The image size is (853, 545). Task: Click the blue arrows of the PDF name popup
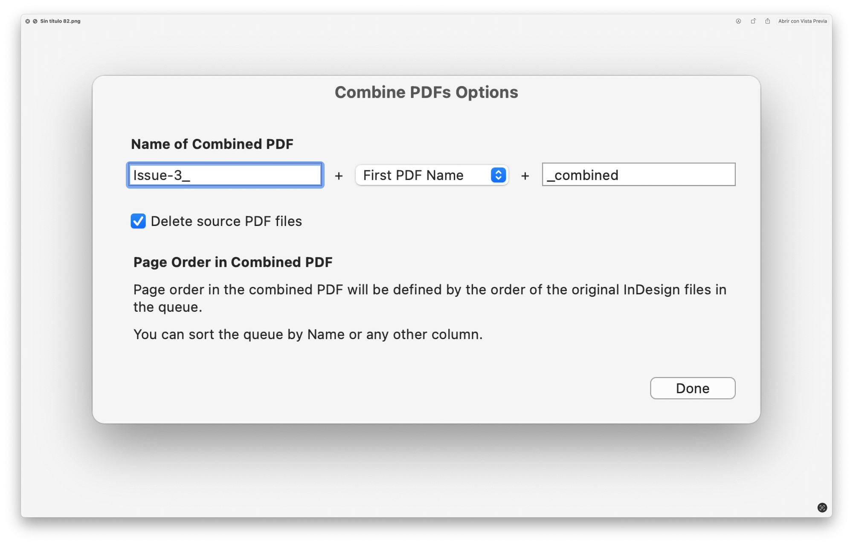point(498,175)
